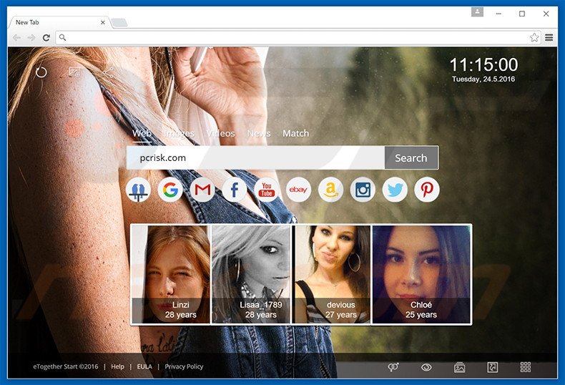Open the Help link in footer
This screenshot has height=385, width=565.
[x=117, y=366]
